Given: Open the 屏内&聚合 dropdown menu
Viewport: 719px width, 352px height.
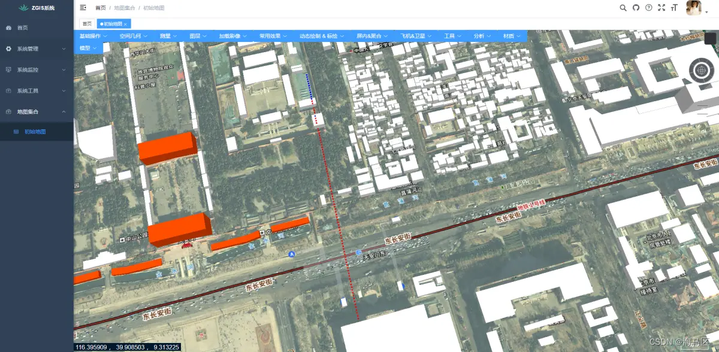Looking at the screenshot, I should [x=371, y=36].
